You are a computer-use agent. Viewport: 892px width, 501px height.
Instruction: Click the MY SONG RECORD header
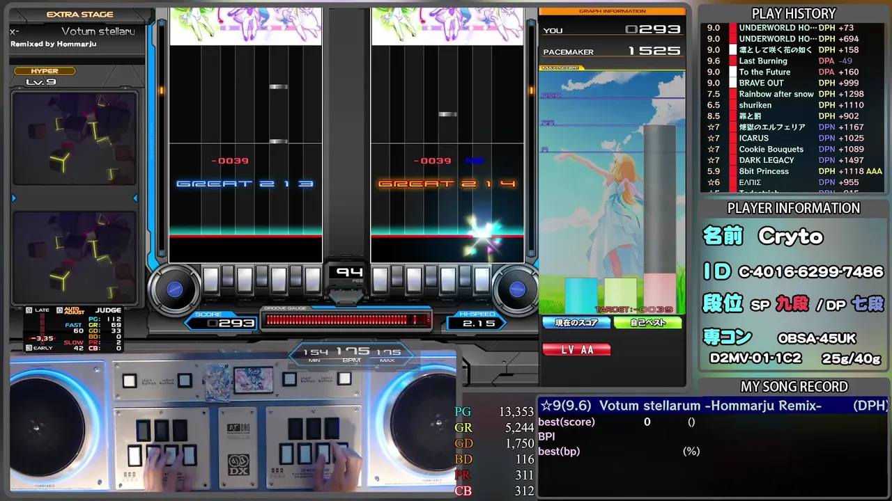(794, 387)
